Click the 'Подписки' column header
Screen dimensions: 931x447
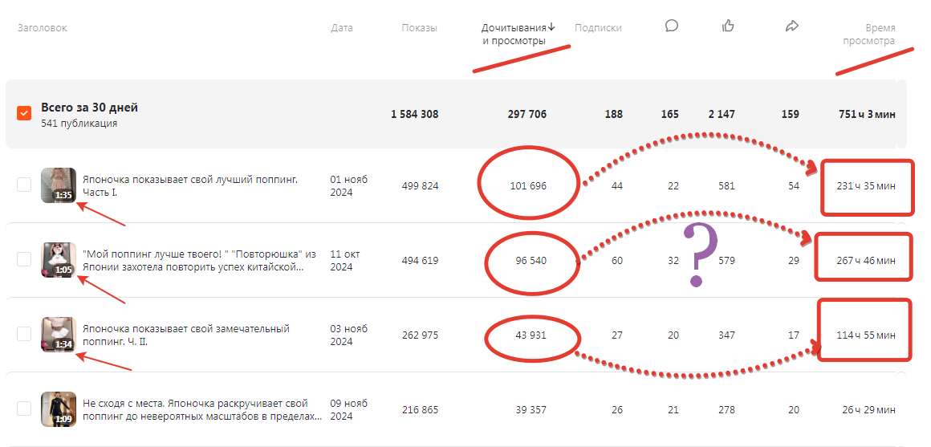pos(598,28)
